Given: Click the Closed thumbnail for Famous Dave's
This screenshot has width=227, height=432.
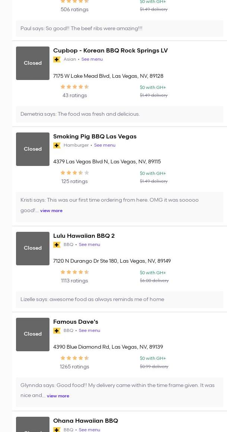Looking at the screenshot, I should (33, 335).
